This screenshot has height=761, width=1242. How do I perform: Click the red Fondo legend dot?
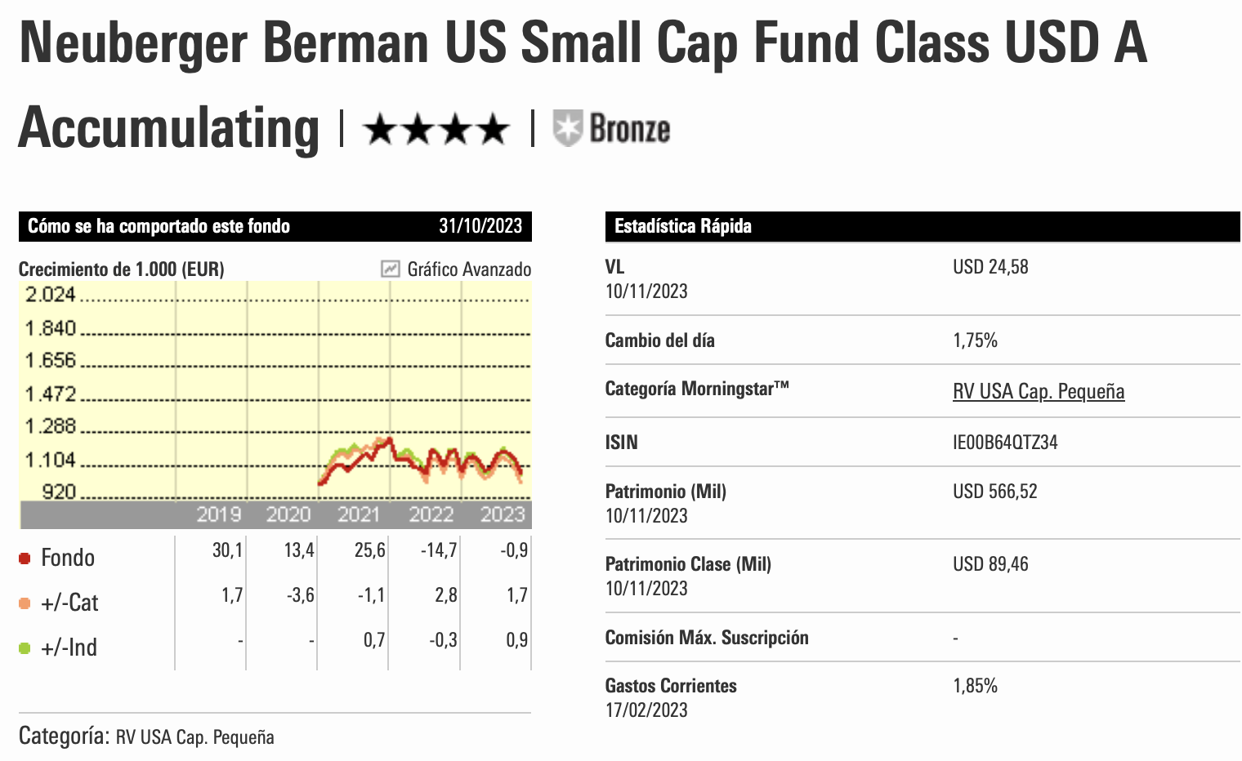pyautogui.click(x=25, y=559)
